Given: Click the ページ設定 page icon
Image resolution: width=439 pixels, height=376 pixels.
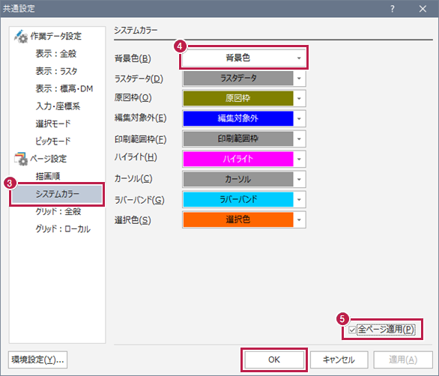Looking at the screenshot, I should click(21, 159).
